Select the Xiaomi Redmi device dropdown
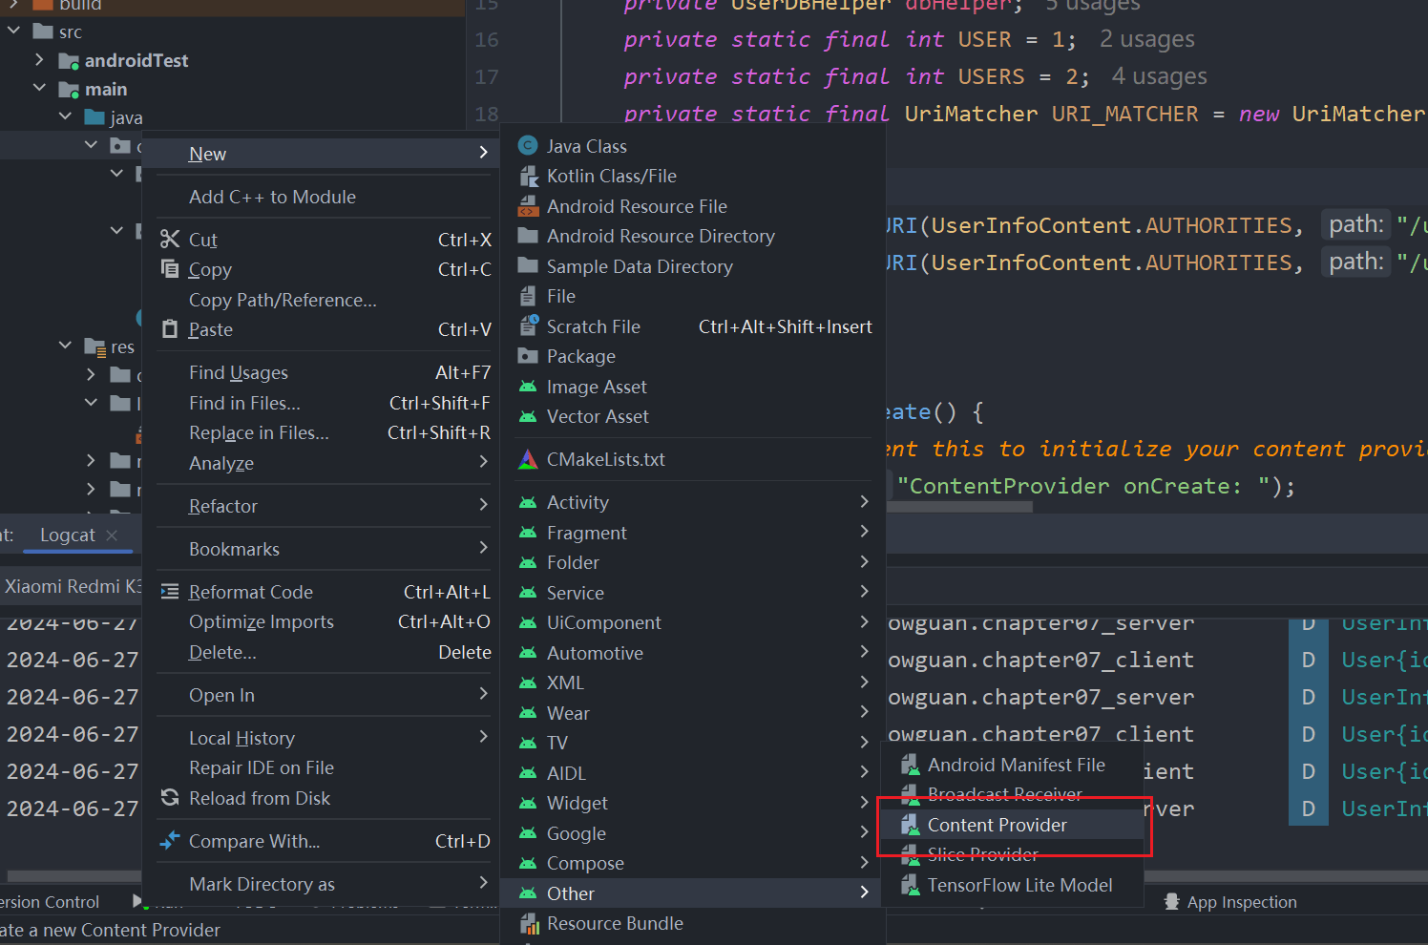 [x=71, y=586]
